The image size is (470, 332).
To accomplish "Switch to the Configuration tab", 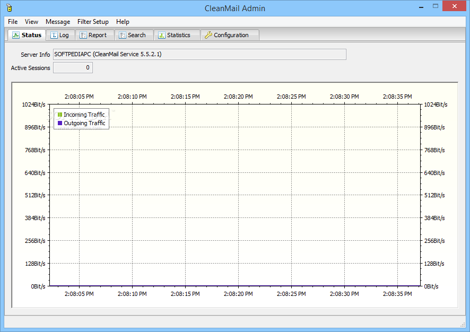I will click(230, 35).
